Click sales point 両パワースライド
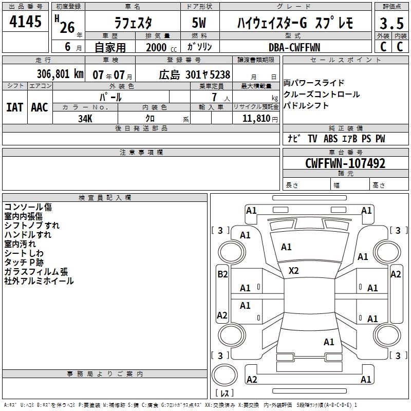This screenshot has height=411, width=411. [x=314, y=83]
